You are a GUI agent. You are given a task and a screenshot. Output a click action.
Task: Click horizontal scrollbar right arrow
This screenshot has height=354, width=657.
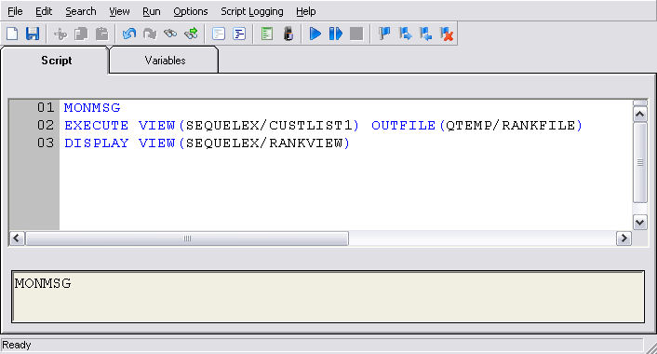click(623, 238)
